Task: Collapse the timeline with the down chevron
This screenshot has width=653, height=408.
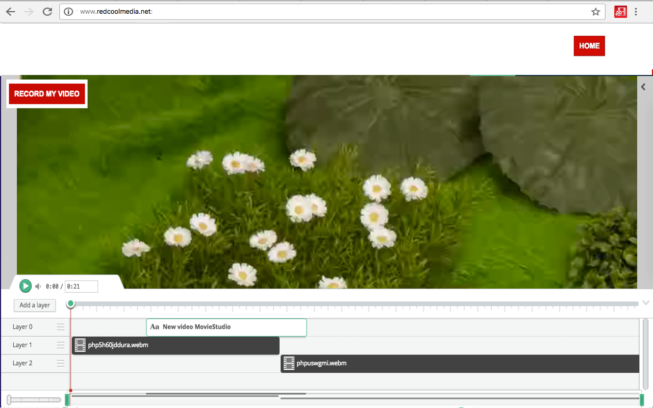Action: (646, 303)
